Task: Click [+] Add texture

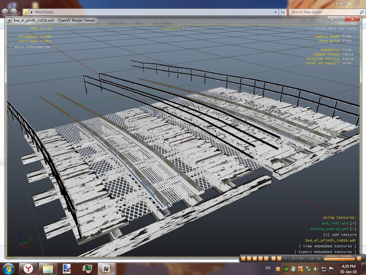Action: tap(340, 235)
